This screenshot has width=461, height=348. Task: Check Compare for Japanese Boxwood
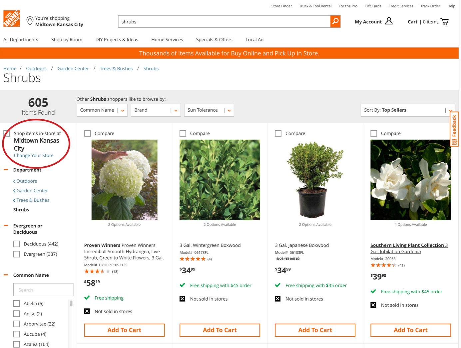[278, 133]
